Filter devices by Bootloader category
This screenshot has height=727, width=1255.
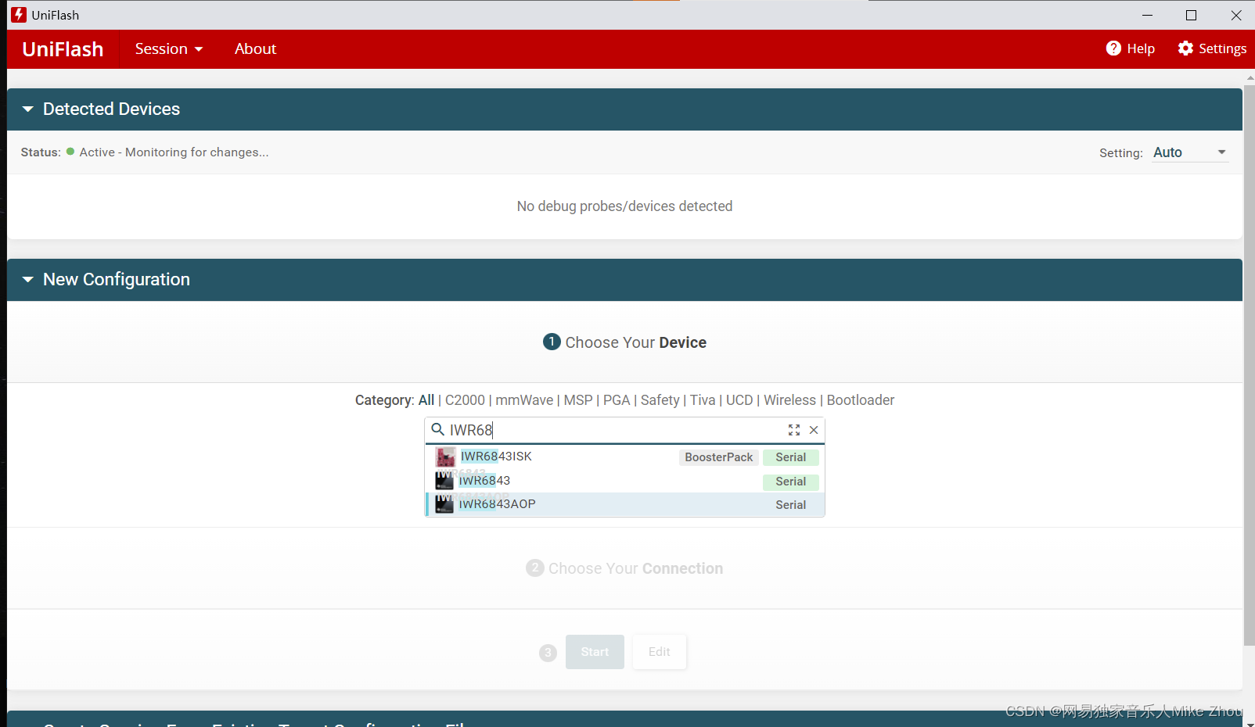click(861, 400)
